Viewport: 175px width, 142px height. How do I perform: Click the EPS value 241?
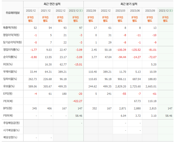tap(109, 94)
